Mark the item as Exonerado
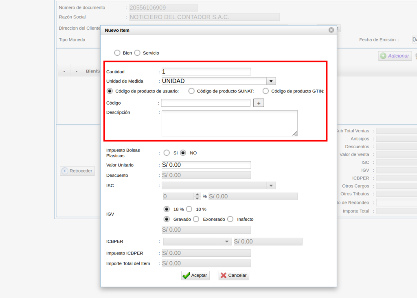Screen dimensions: 417x298 coord(196,219)
